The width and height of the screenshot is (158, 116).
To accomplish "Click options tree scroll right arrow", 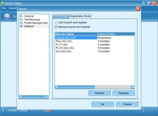I will coord(47,97).
